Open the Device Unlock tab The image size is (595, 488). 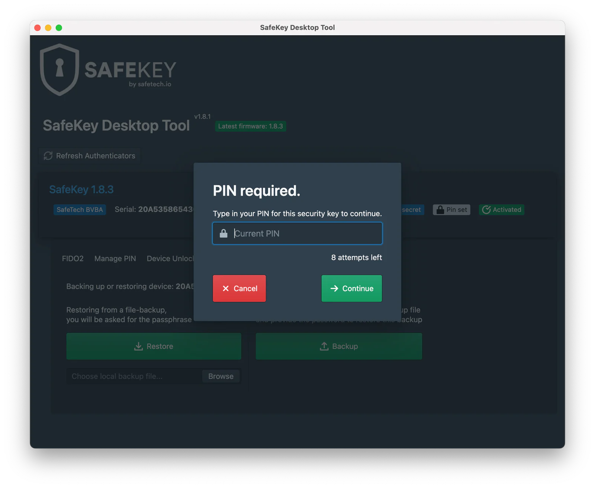(170, 259)
